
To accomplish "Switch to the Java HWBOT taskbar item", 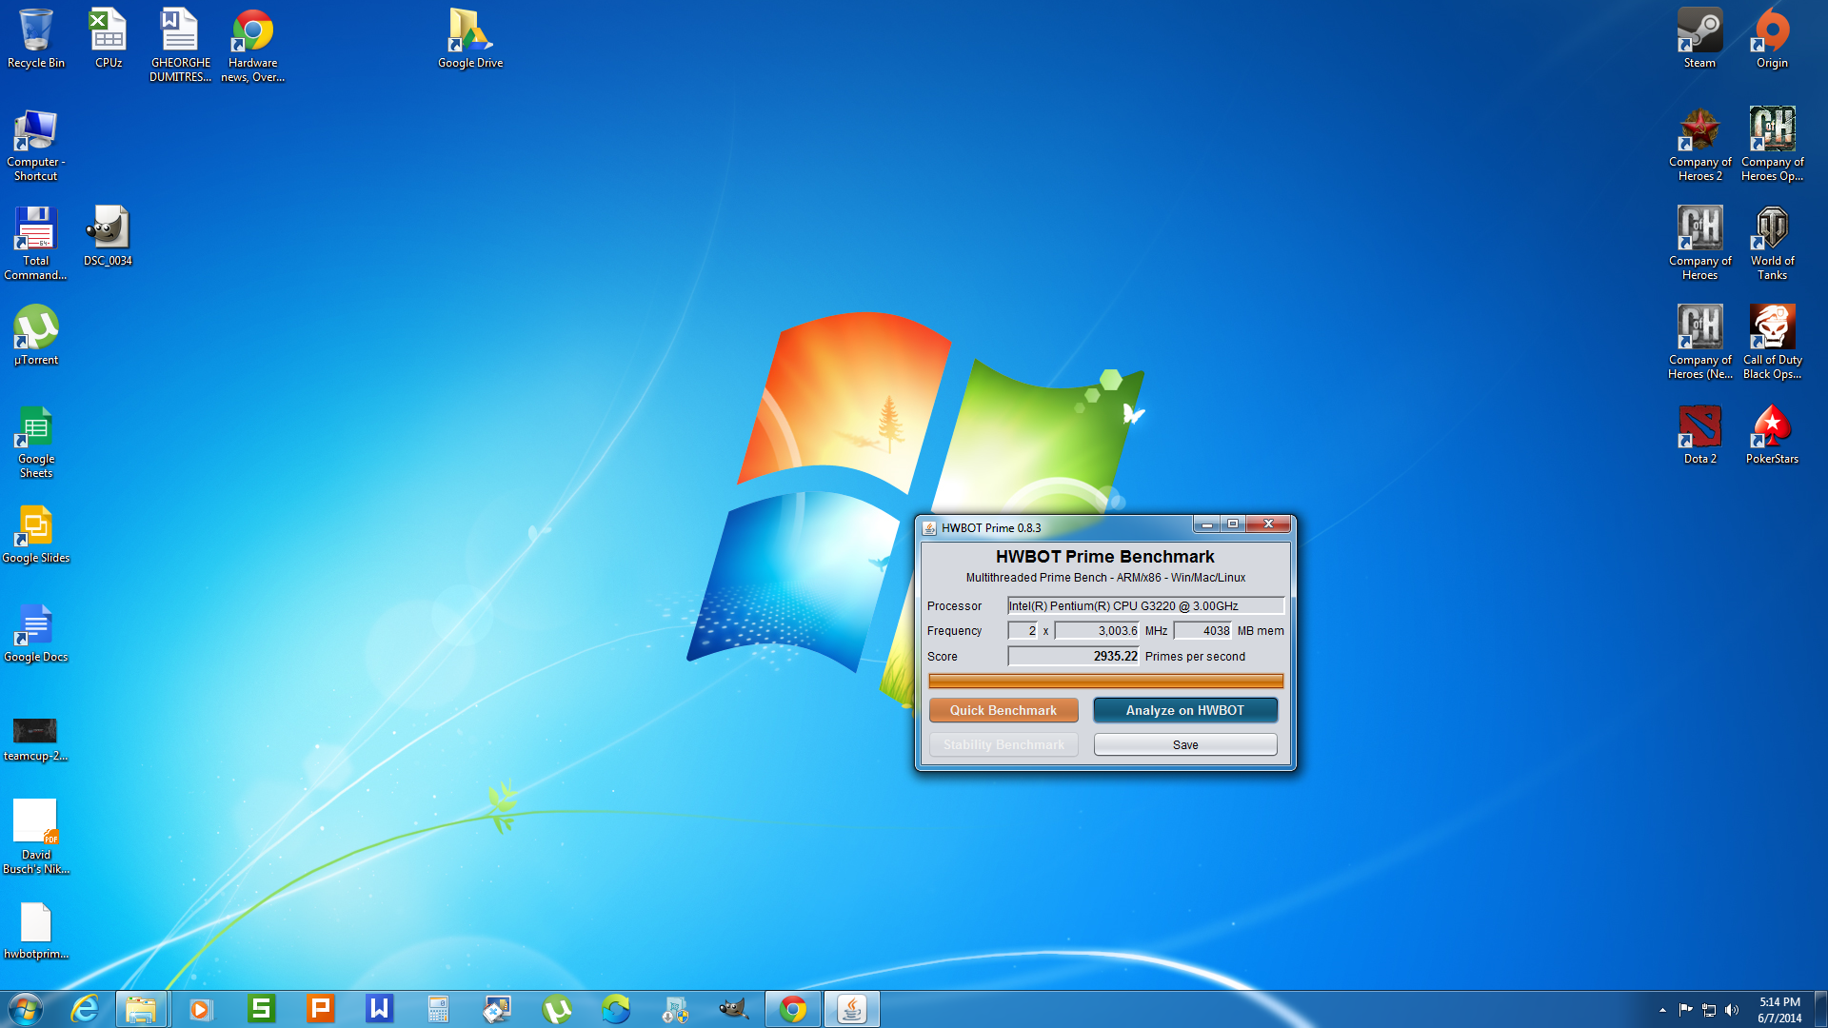I will tap(851, 1009).
